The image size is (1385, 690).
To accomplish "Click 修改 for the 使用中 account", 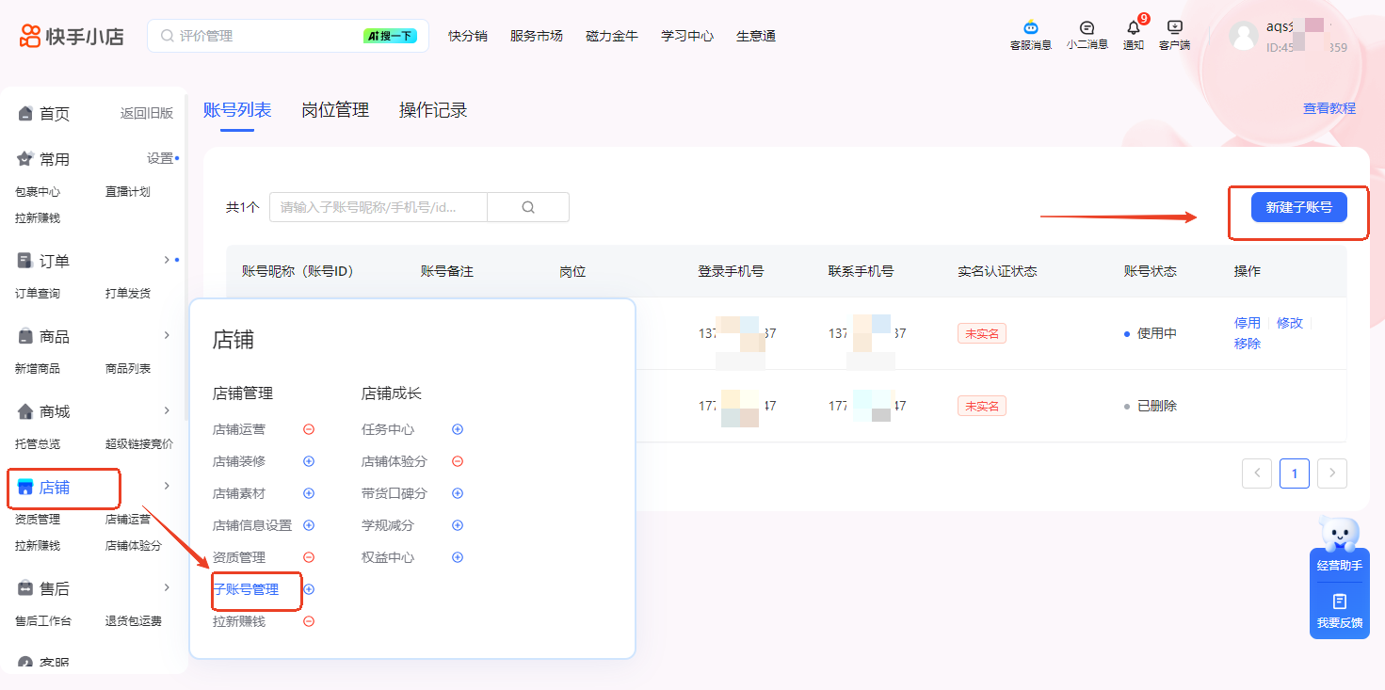I will [x=1290, y=323].
